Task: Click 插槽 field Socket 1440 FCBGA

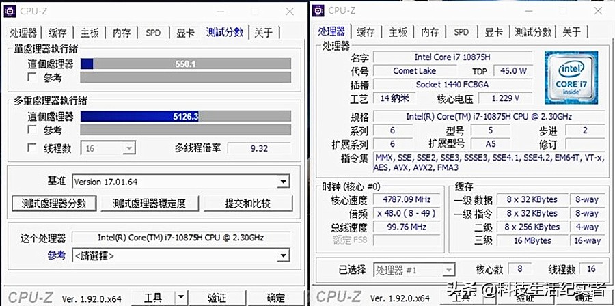Action: coord(452,84)
